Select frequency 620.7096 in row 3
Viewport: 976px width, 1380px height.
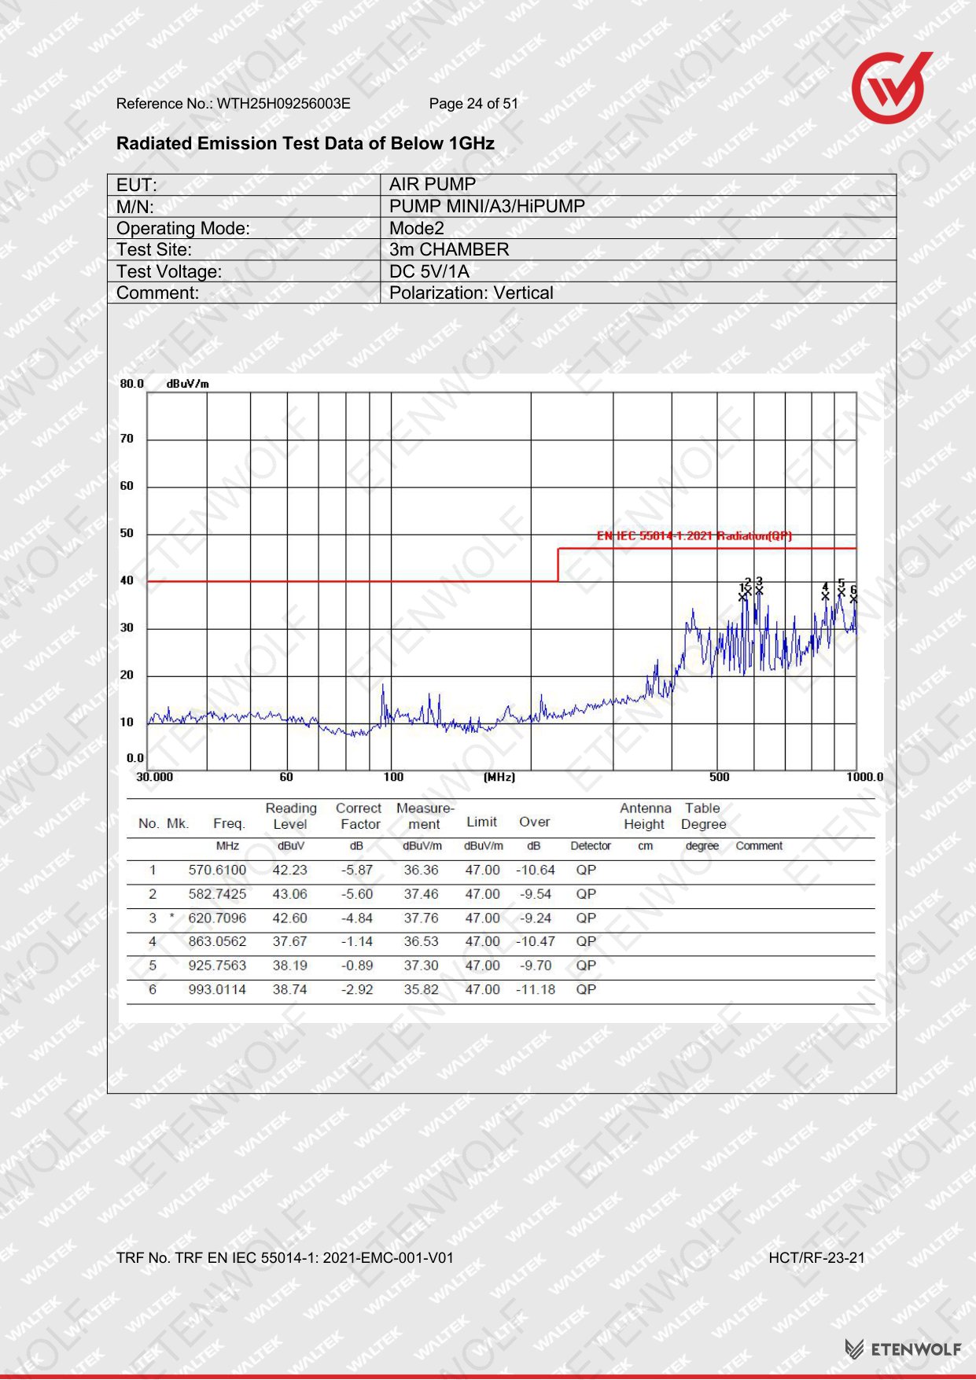click(x=217, y=918)
